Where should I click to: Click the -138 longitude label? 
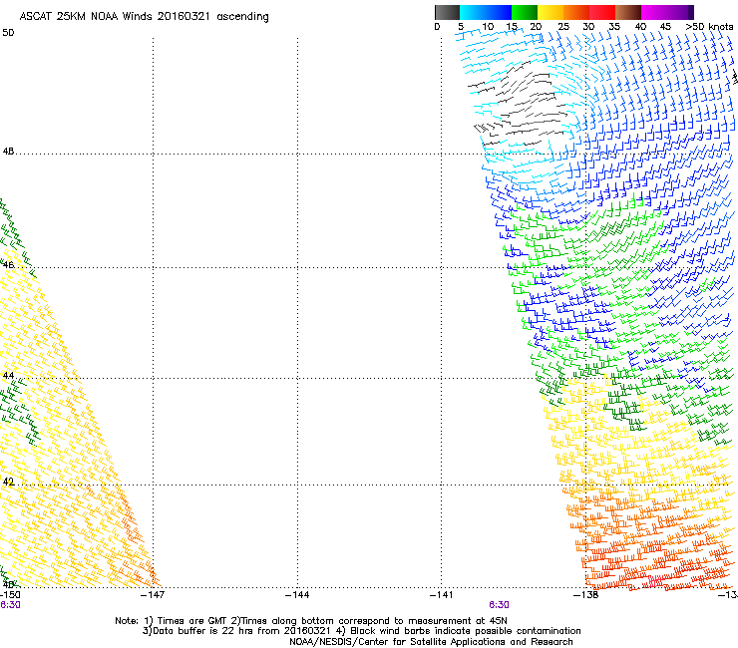(x=586, y=595)
